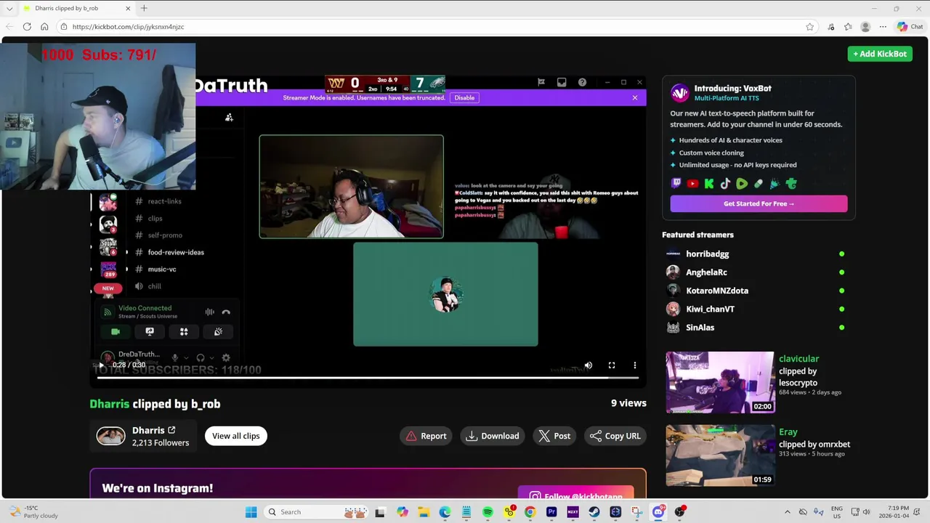Show hidden system tray icons
The height and width of the screenshot is (523, 930).
[x=788, y=512]
